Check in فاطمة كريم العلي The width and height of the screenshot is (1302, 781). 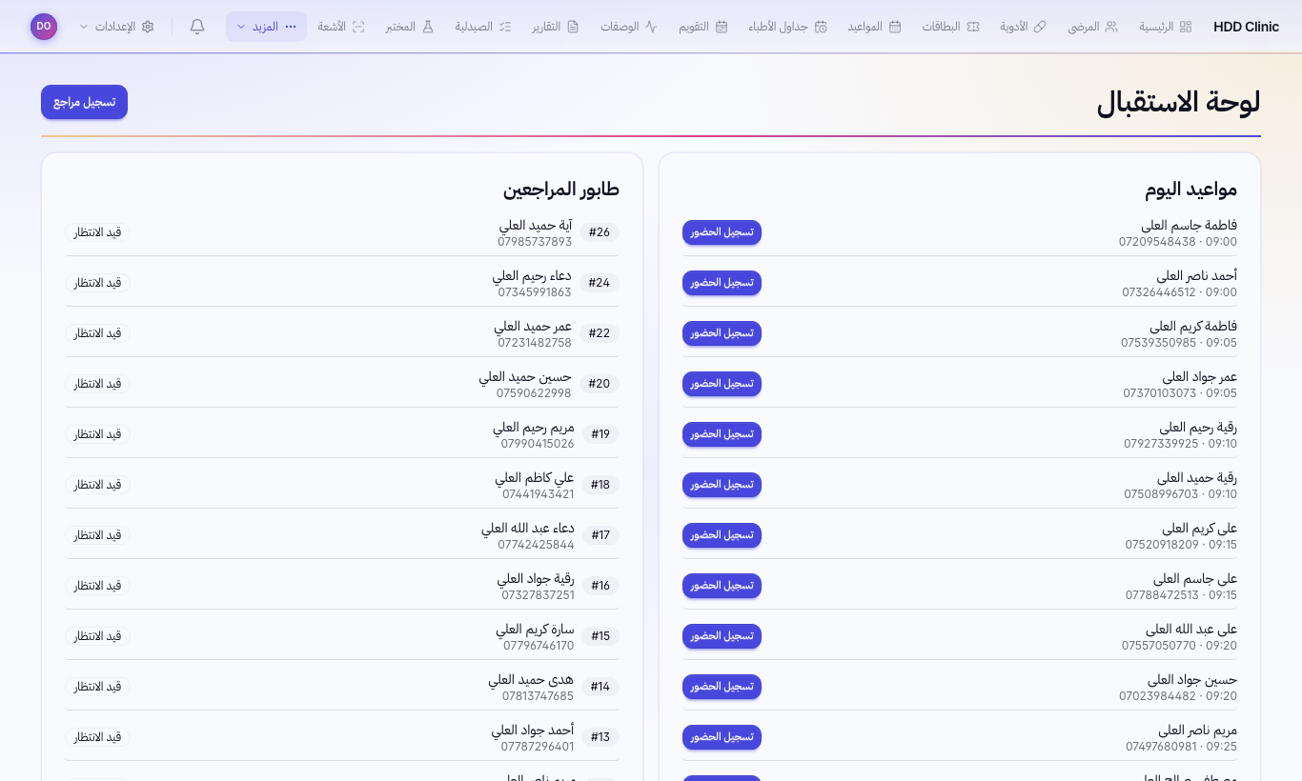coord(722,333)
